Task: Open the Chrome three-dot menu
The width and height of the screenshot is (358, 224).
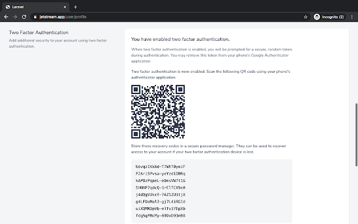Action: point(352,17)
